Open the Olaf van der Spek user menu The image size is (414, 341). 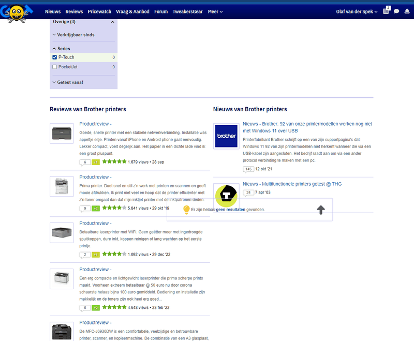click(x=357, y=11)
